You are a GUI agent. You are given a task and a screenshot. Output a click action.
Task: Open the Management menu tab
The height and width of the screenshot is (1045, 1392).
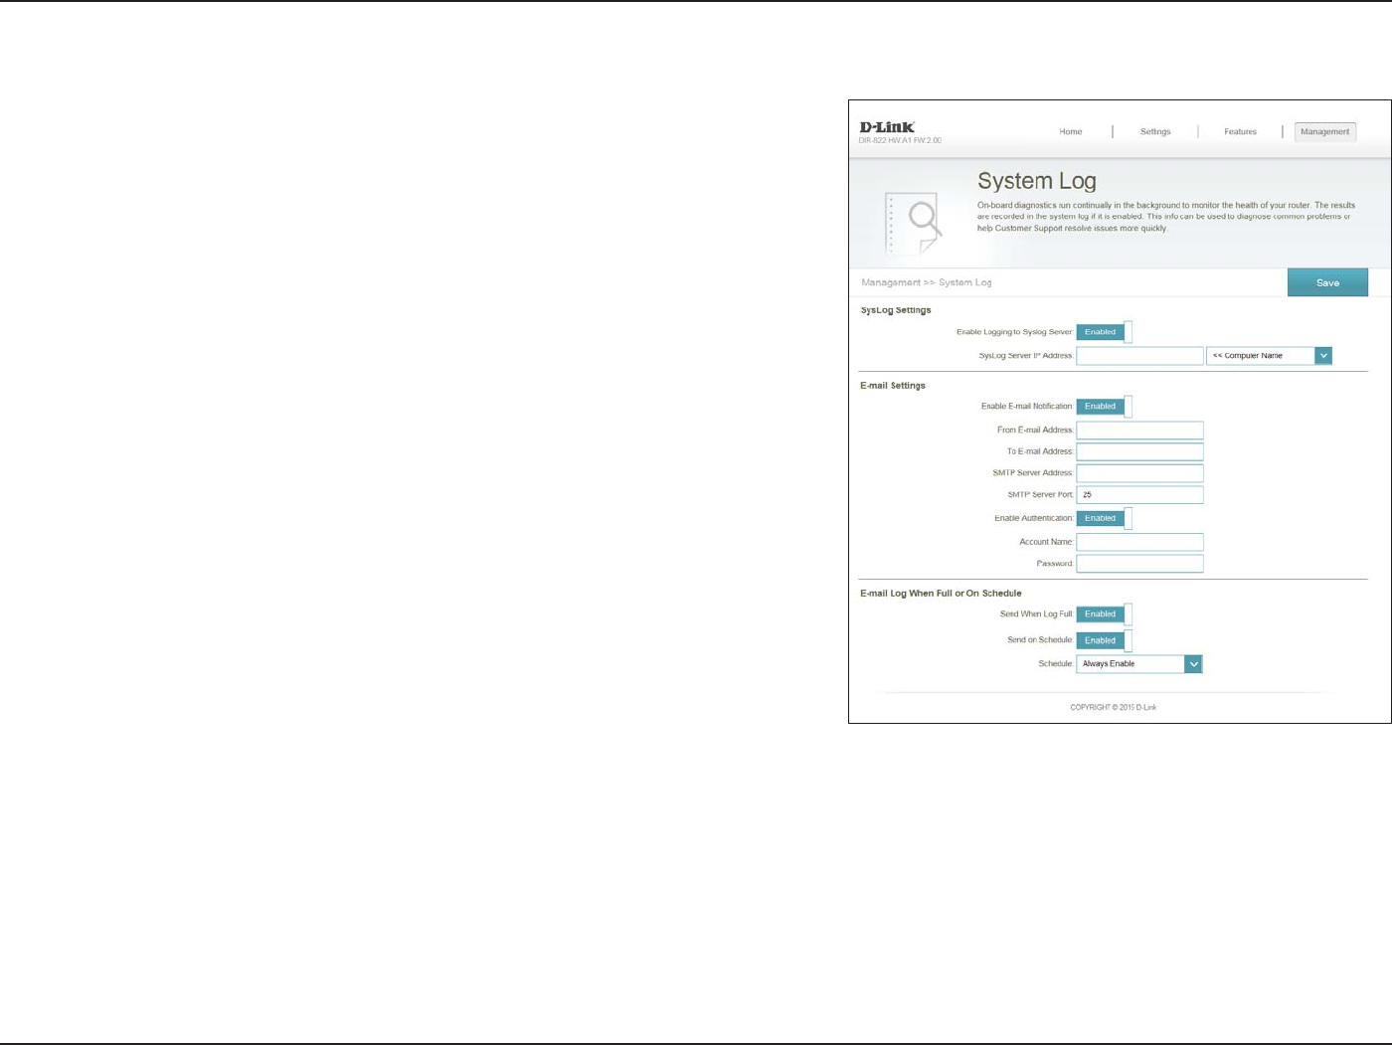(1325, 131)
